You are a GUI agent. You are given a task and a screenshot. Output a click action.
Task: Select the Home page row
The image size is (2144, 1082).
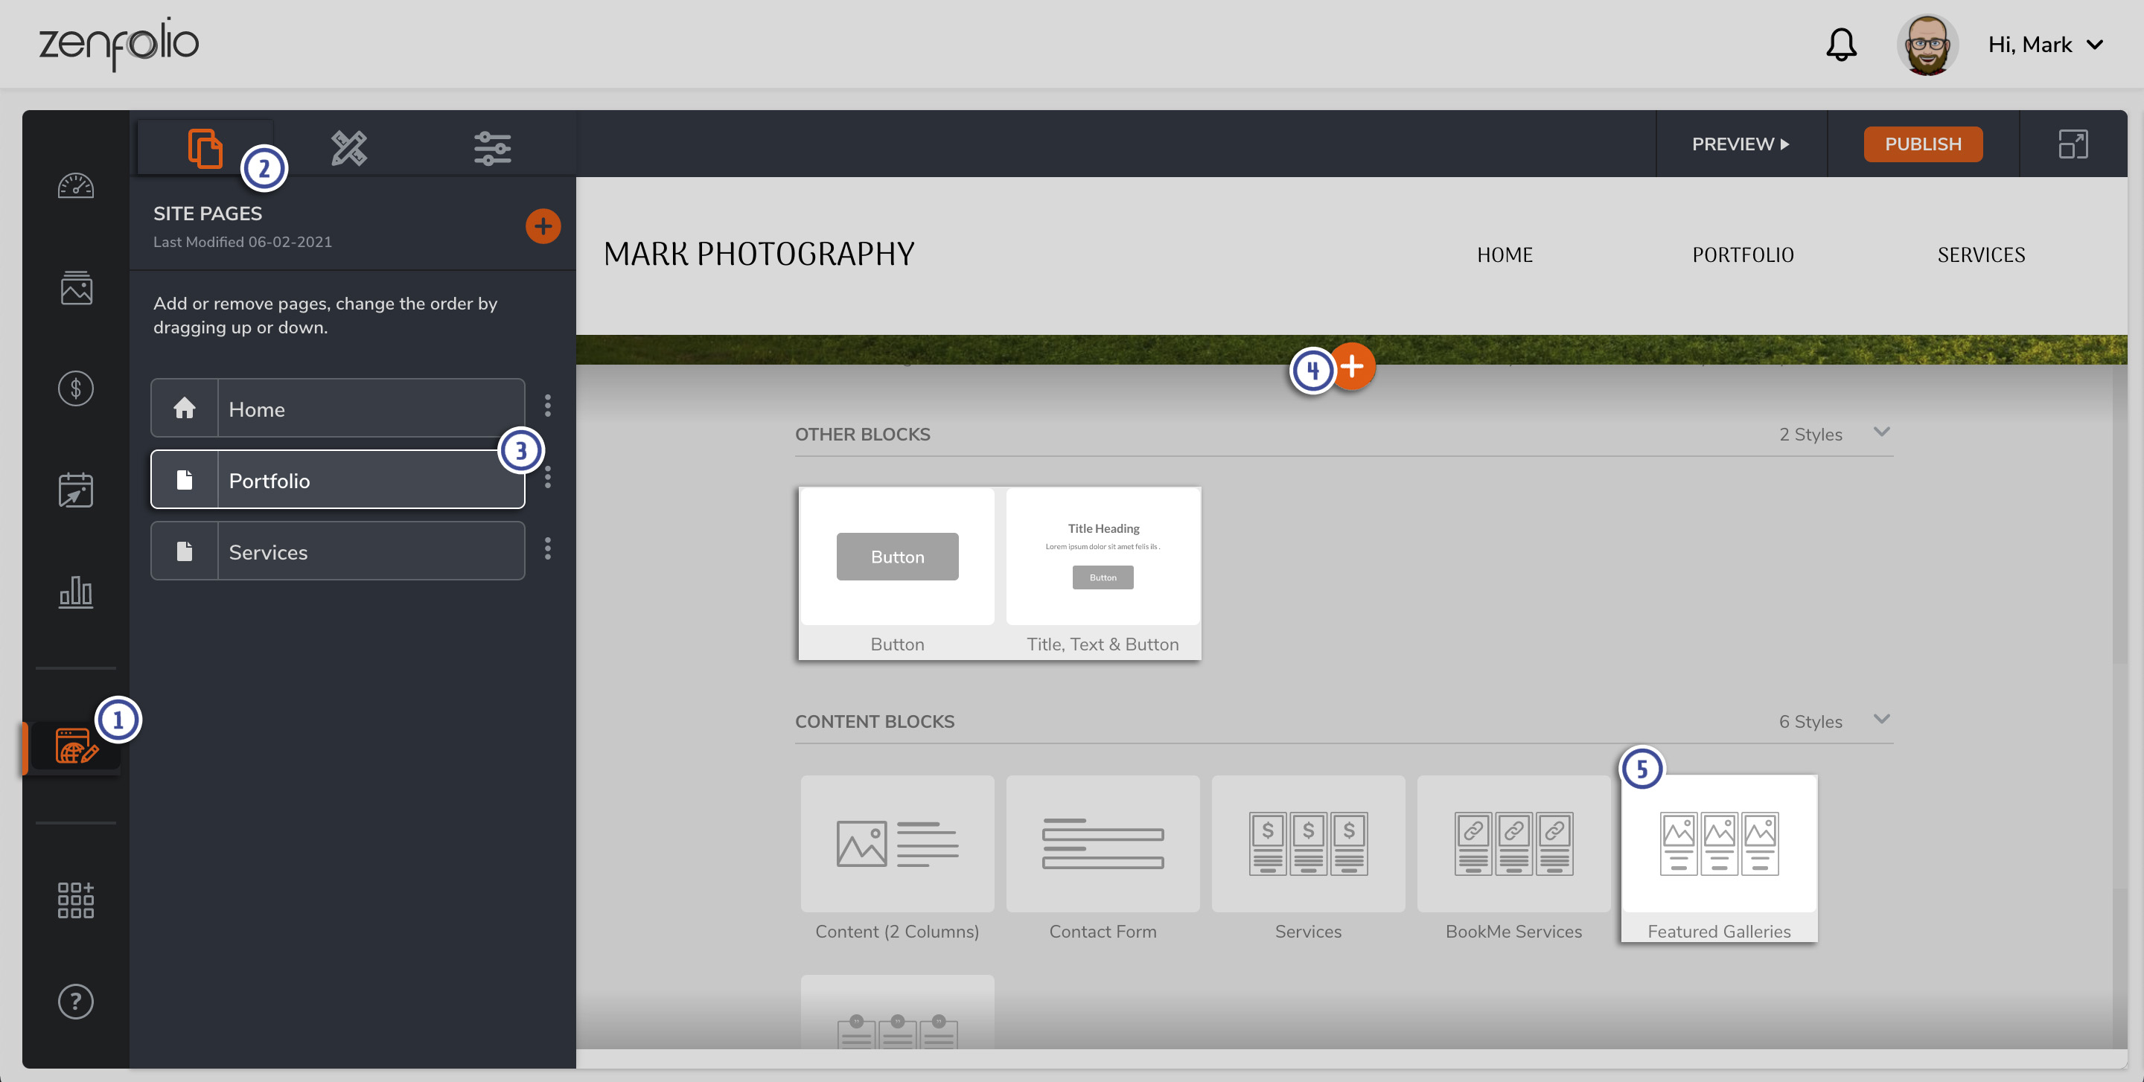coord(338,409)
